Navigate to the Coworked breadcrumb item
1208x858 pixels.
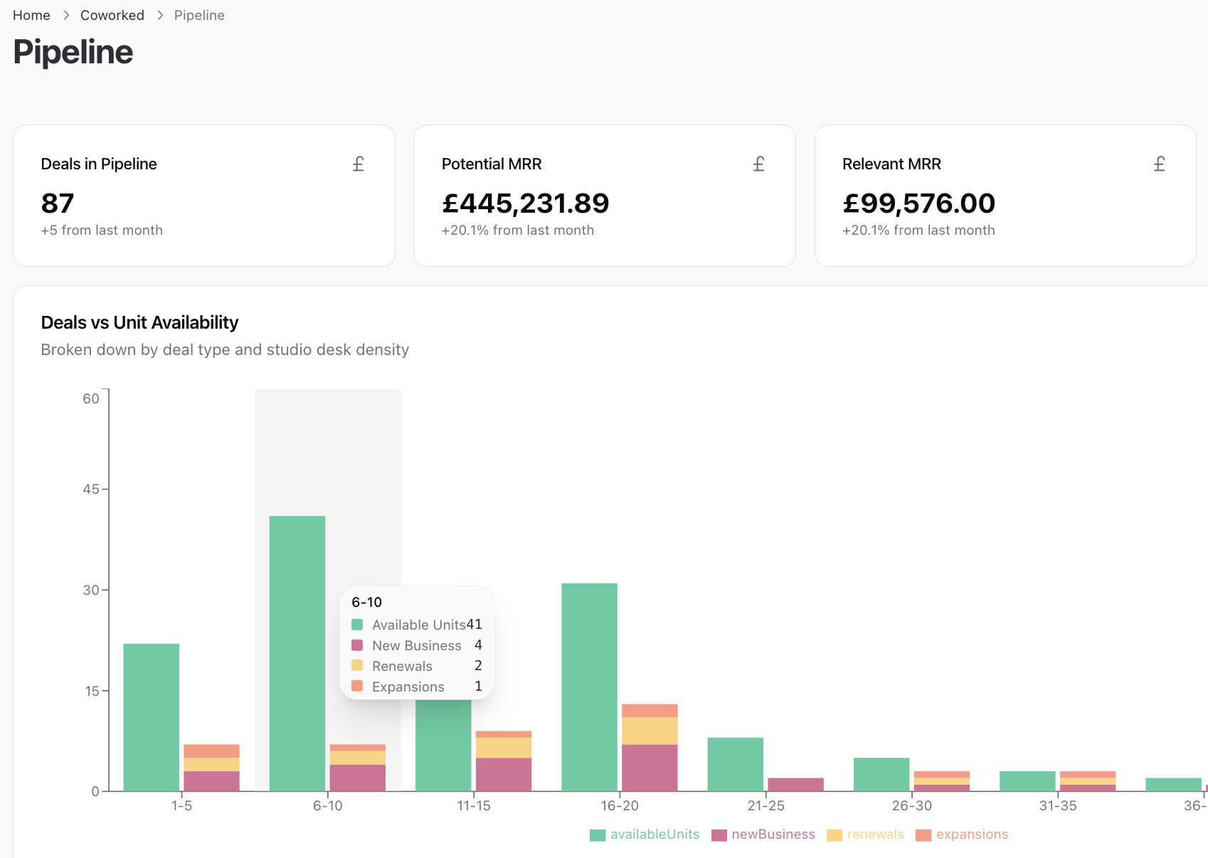coord(112,14)
